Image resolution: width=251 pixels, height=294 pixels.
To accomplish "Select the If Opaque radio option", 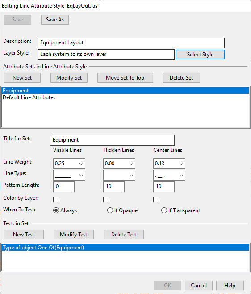I will point(122,210).
